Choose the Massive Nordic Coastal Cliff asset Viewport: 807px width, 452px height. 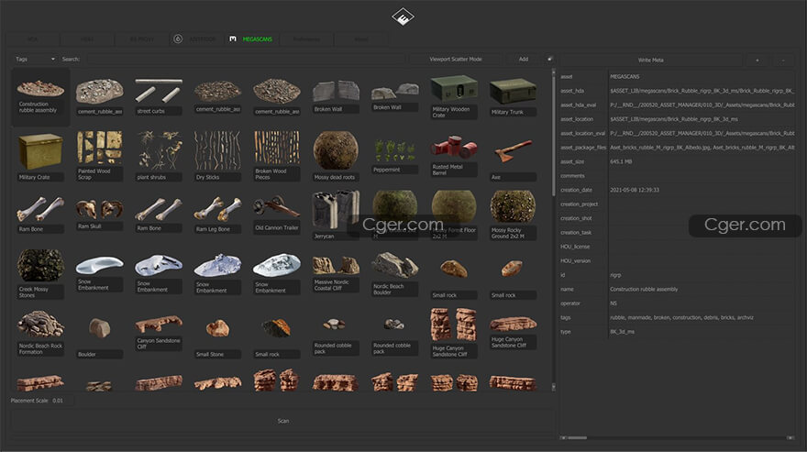click(x=336, y=274)
